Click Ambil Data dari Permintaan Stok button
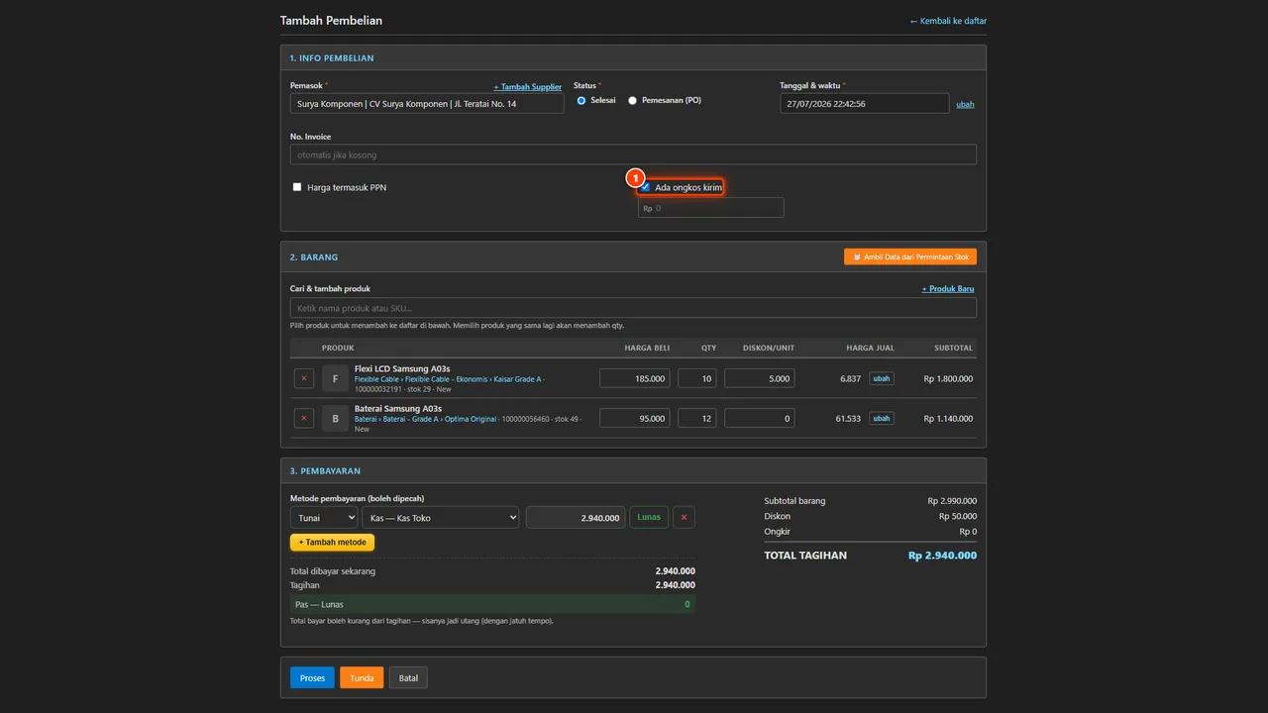 pyautogui.click(x=910, y=256)
